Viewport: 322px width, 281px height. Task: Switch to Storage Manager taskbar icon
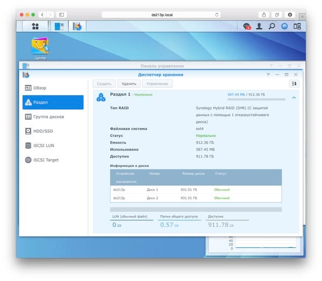pyautogui.click(x=77, y=26)
